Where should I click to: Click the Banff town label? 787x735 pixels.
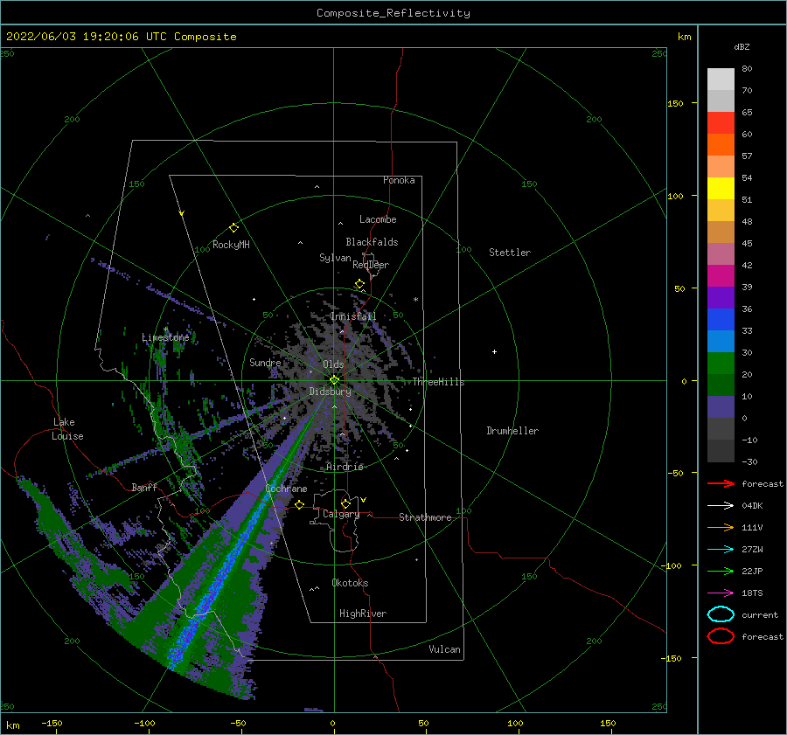[x=144, y=487]
